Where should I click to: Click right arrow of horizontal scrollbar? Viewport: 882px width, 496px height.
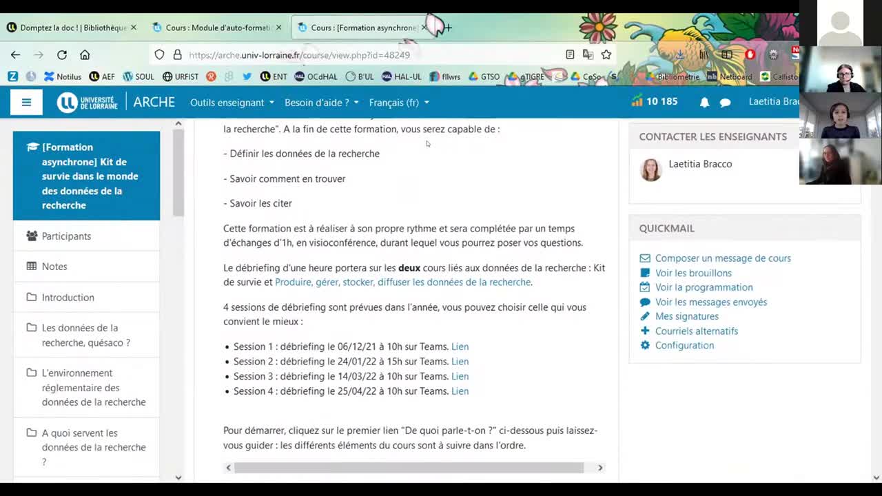coord(599,468)
